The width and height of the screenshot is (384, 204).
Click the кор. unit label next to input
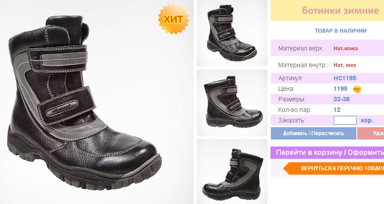click(367, 121)
